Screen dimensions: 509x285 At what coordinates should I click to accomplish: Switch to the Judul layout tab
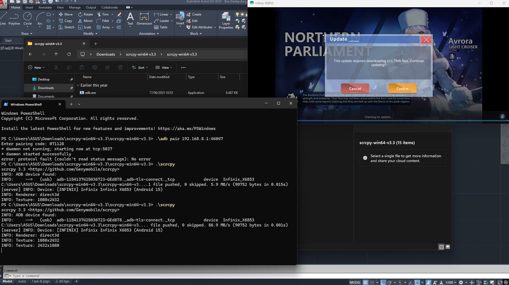coord(22,281)
